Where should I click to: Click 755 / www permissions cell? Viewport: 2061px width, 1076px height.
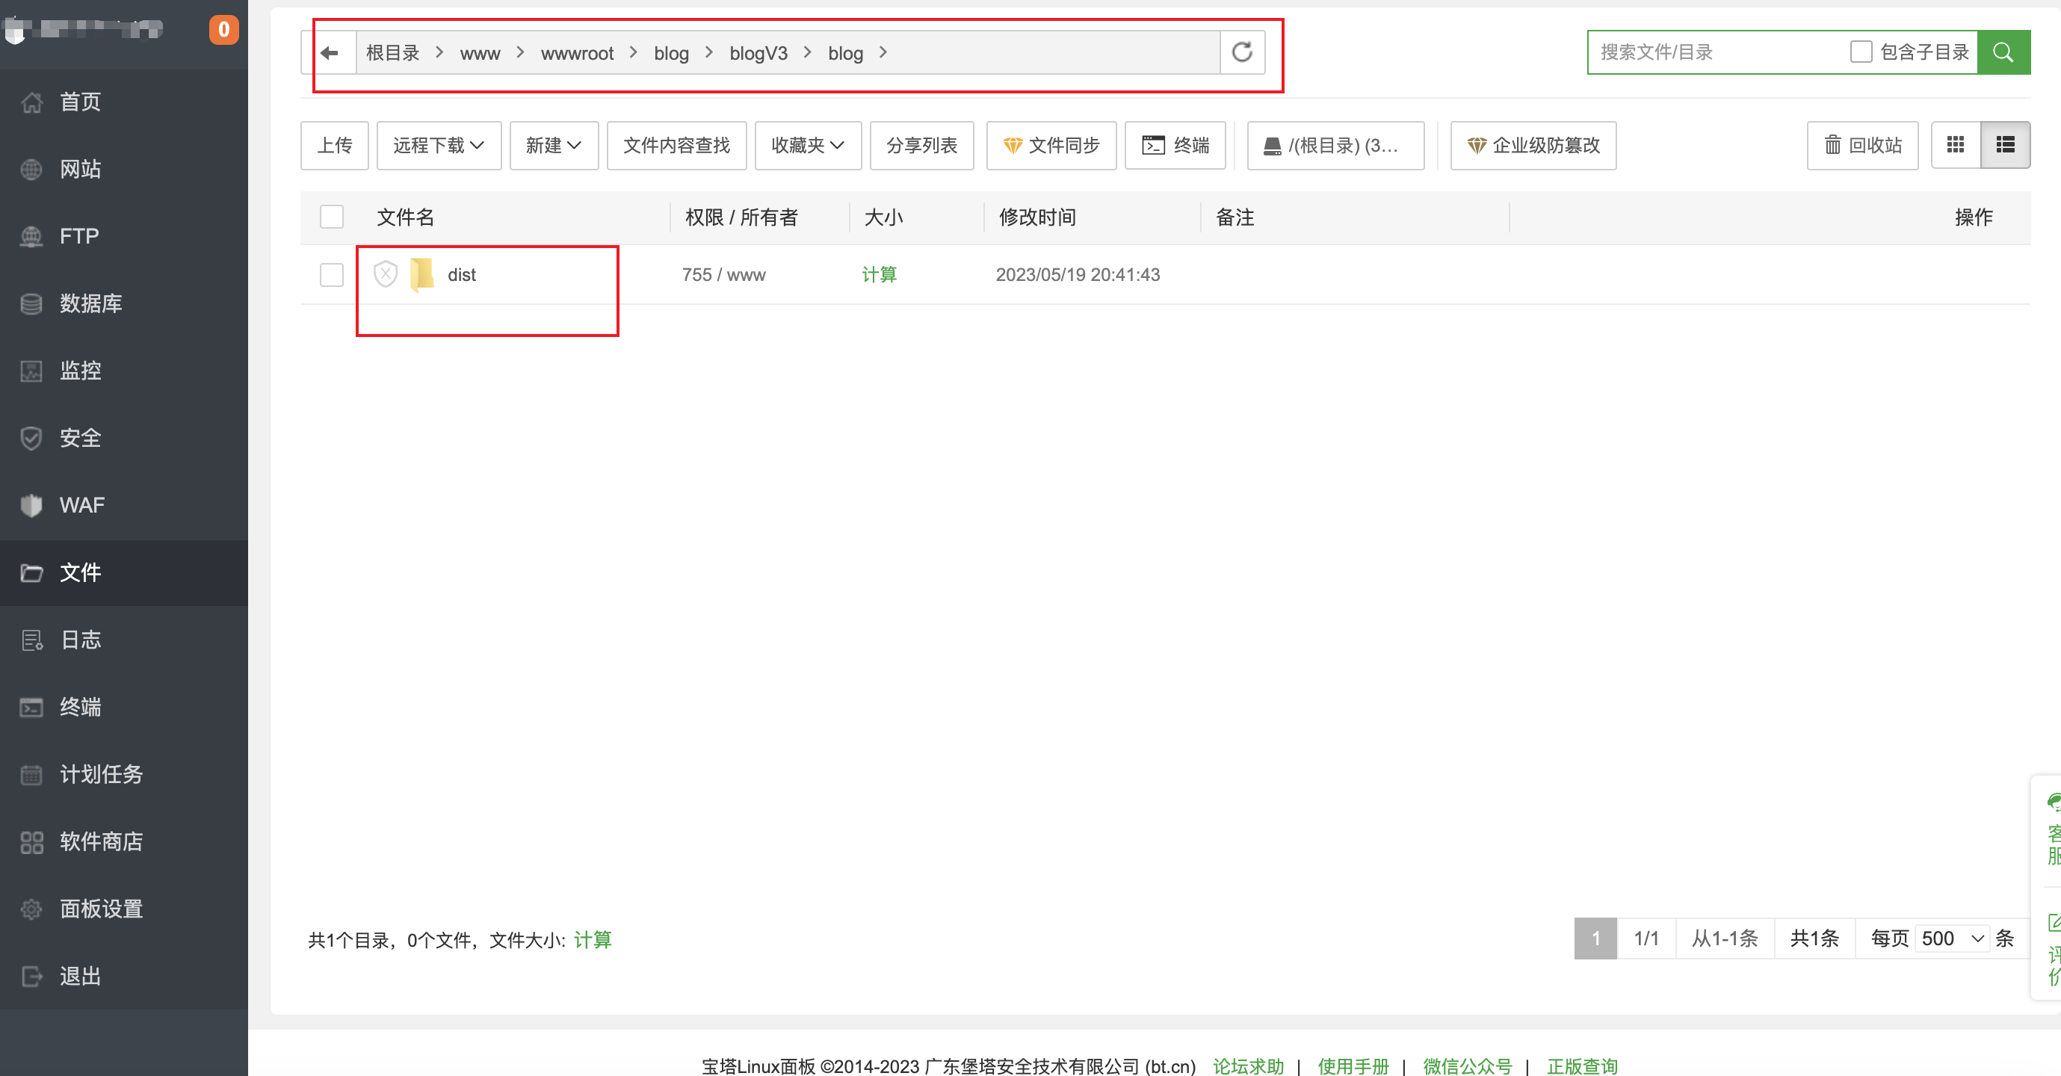(724, 275)
